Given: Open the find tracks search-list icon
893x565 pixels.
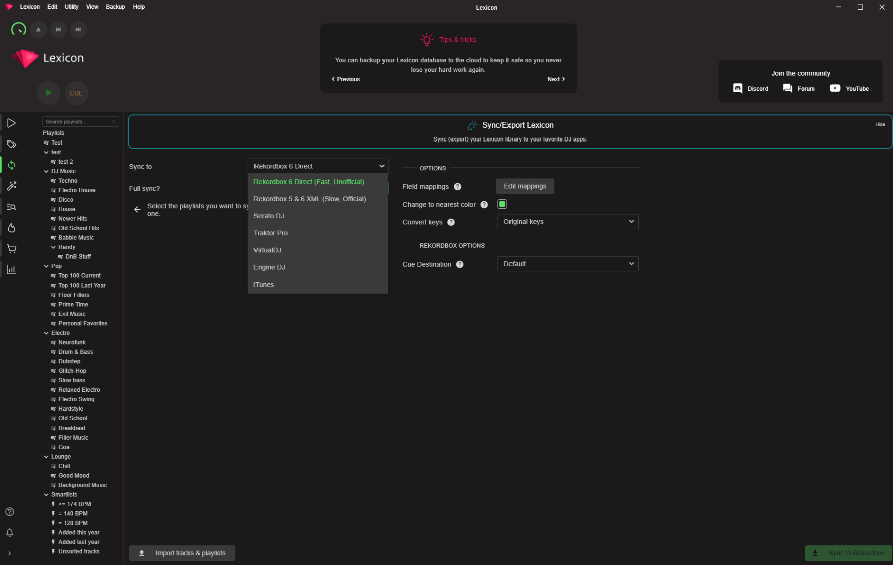Looking at the screenshot, I should 11,207.
